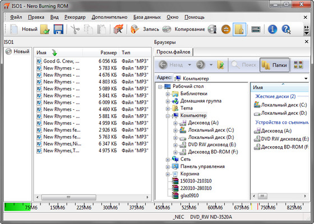Click the Новый toolbar button
The image size is (314, 224).
pyautogui.click(x=24, y=29)
